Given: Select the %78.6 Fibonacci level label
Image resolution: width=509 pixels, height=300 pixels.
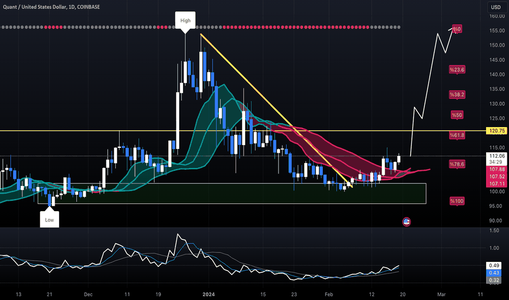Looking at the screenshot, I should [x=457, y=164].
